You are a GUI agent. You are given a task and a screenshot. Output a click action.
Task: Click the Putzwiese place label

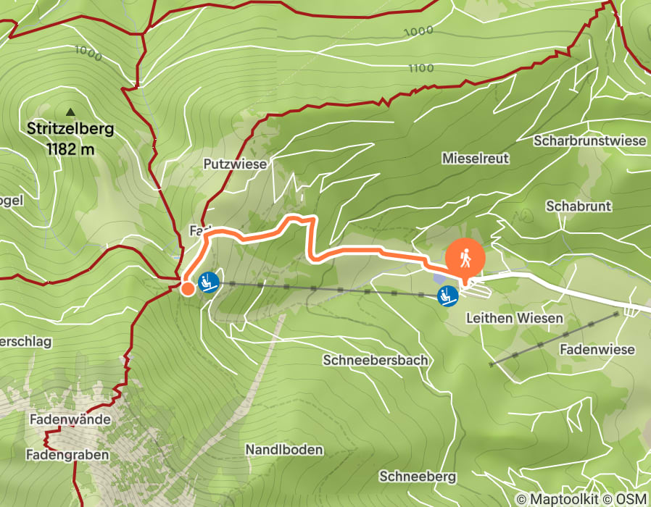[235, 164]
